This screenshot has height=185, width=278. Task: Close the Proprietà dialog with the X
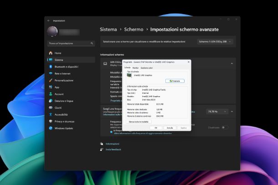tap(189, 62)
